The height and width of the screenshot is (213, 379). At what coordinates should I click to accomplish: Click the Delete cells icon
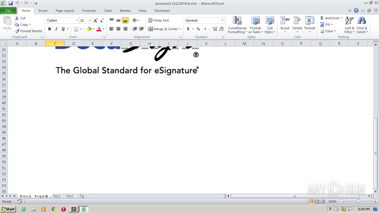tap(297, 20)
